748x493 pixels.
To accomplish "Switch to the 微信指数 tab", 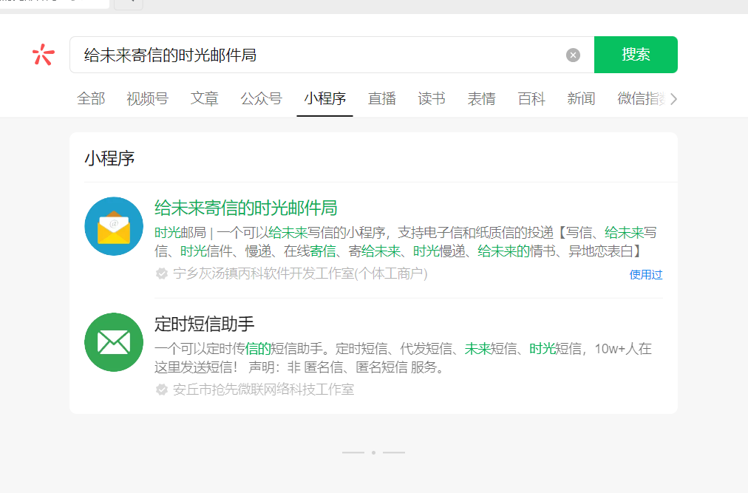I will click(x=641, y=99).
